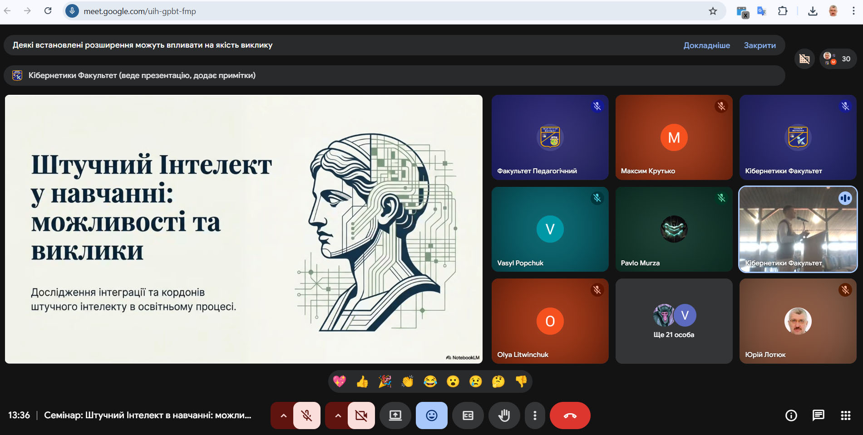Toggle closed captions
The image size is (863, 435).
(x=468, y=415)
